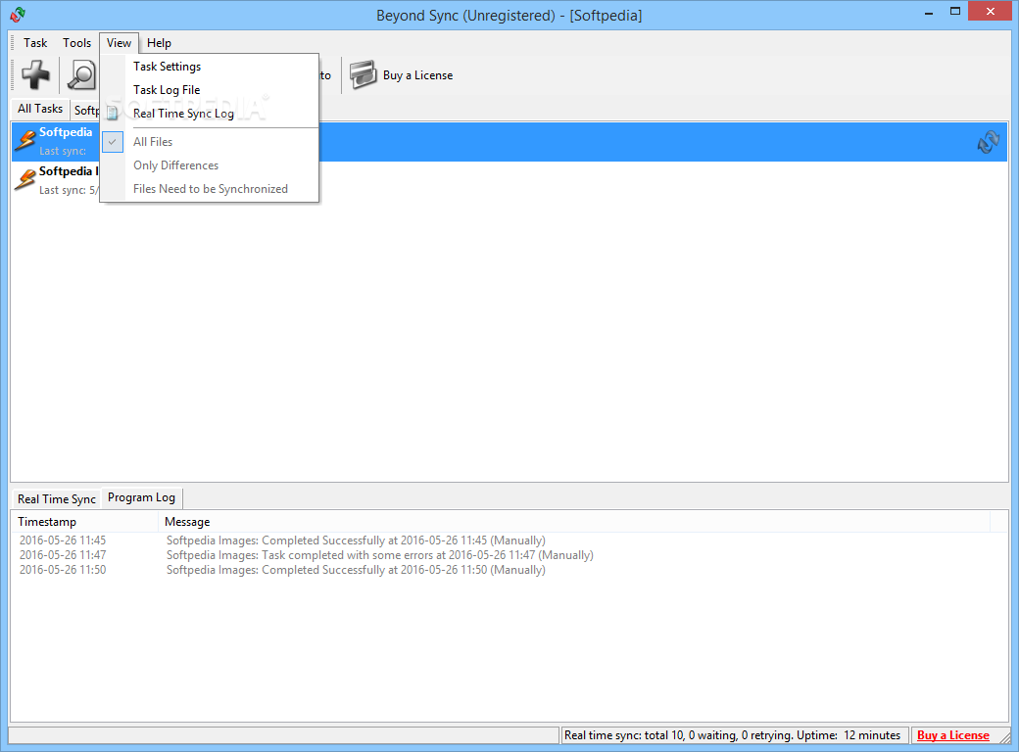
Task: Click the Timestamp column header
Action: [x=84, y=522]
